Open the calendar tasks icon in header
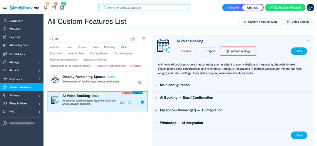This screenshot has width=317, height=146. tap(62, 8)
